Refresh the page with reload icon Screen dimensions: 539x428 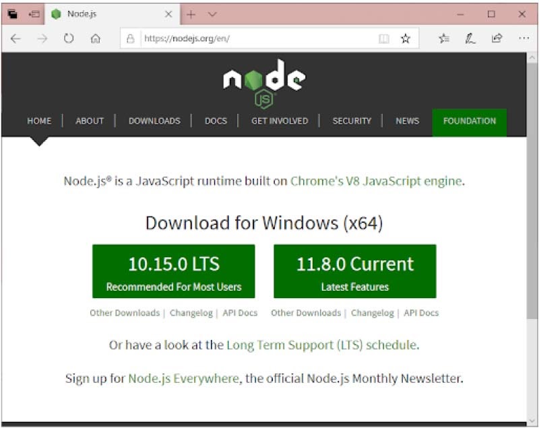69,38
